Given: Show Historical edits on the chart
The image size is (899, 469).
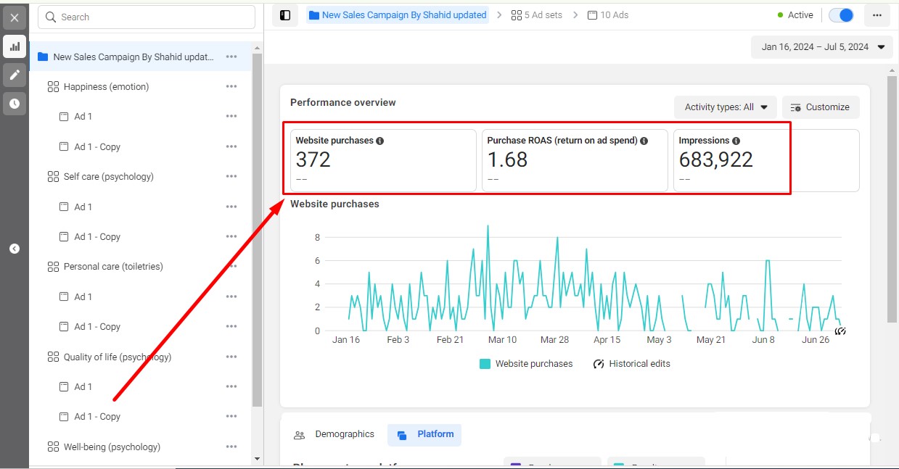Looking at the screenshot, I should click(631, 364).
